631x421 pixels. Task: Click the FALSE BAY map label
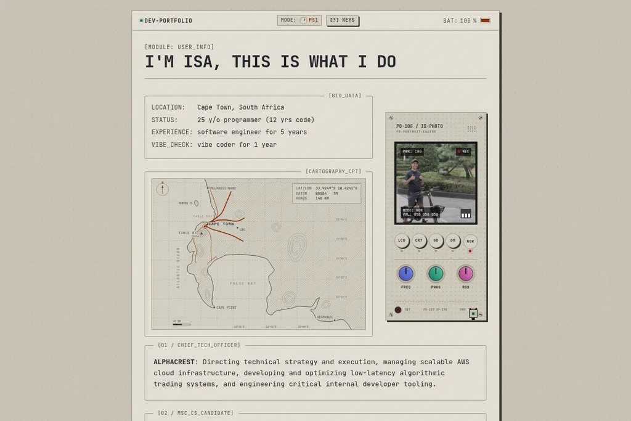(243, 284)
